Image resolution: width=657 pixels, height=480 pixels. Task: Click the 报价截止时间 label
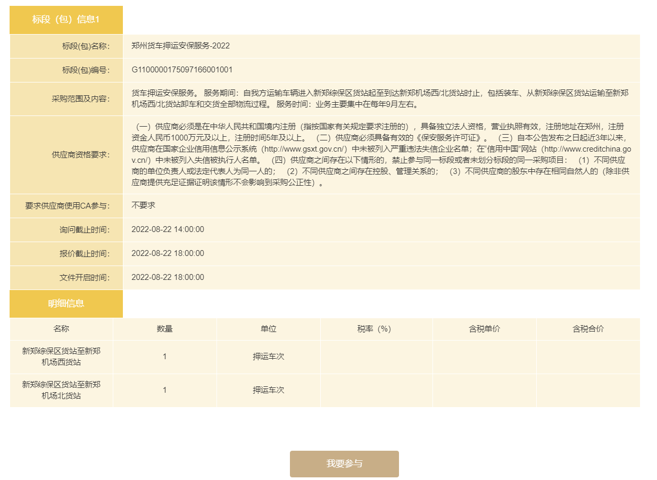coord(84,254)
